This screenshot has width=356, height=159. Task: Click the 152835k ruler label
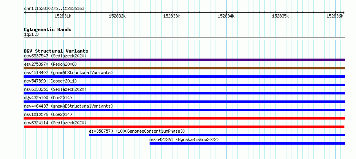tap(280, 16)
